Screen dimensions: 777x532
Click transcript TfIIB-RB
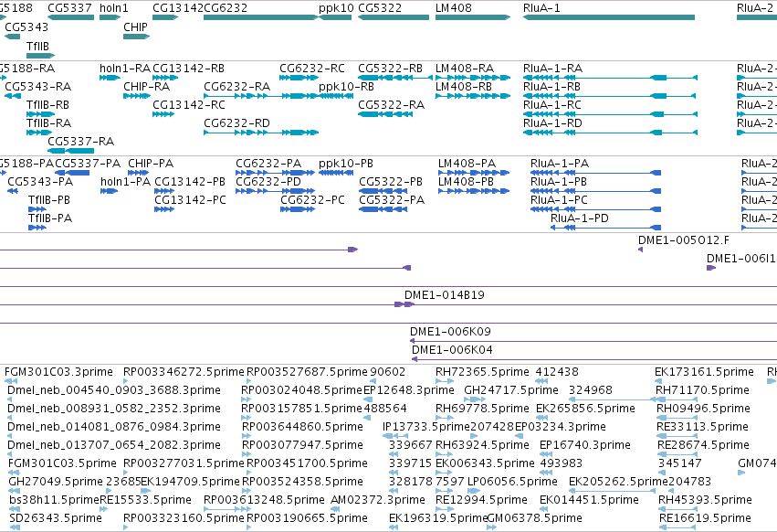pyautogui.click(x=47, y=105)
